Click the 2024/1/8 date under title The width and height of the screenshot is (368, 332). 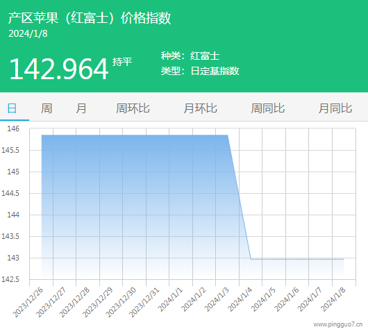(x=28, y=33)
